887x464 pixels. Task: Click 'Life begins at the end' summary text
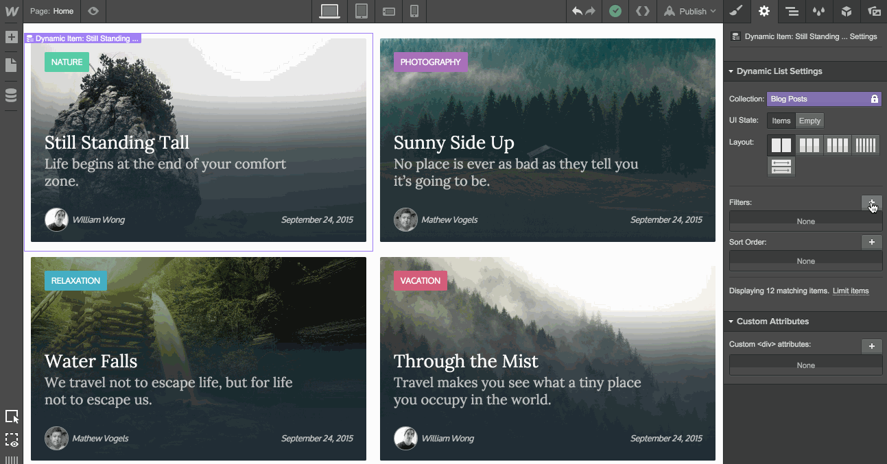click(x=165, y=173)
